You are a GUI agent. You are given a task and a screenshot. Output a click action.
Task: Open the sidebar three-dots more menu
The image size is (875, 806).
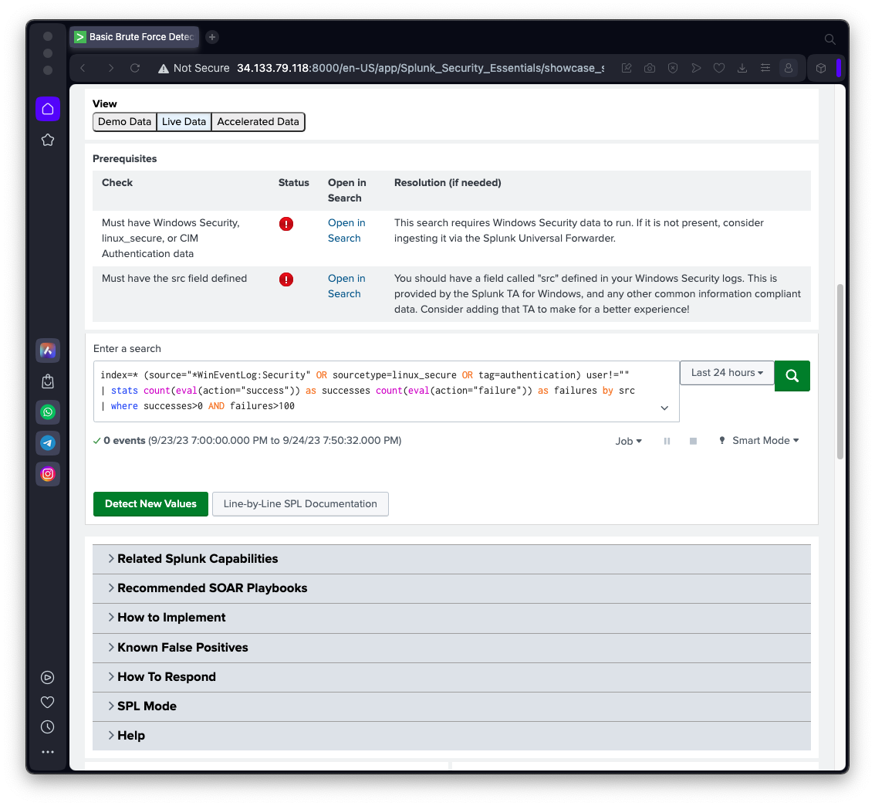point(47,752)
